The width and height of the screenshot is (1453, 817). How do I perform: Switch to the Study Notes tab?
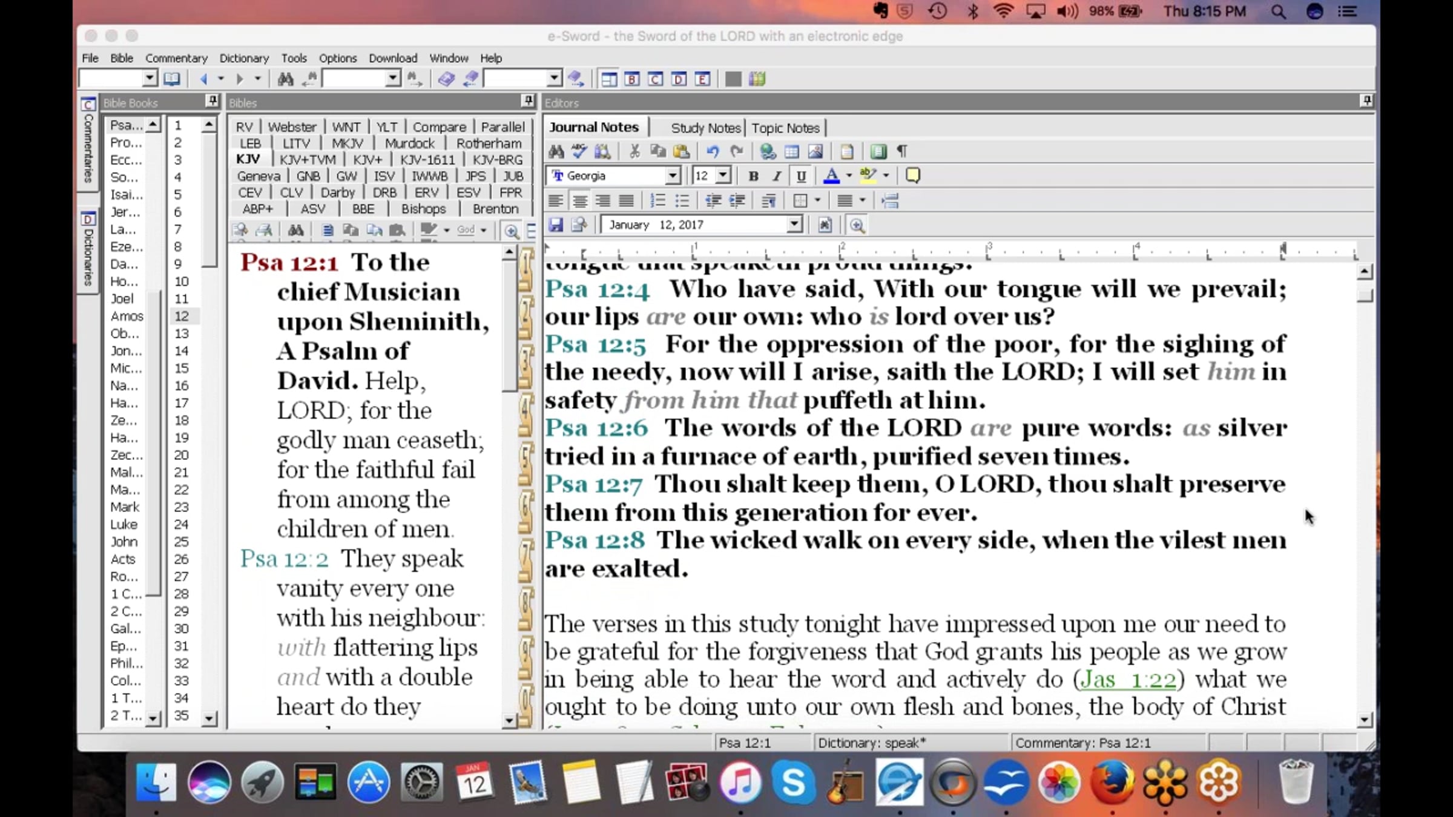click(705, 128)
